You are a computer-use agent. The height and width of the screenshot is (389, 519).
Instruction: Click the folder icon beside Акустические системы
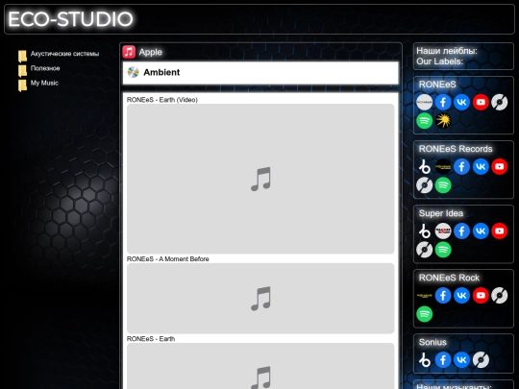coord(22,57)
